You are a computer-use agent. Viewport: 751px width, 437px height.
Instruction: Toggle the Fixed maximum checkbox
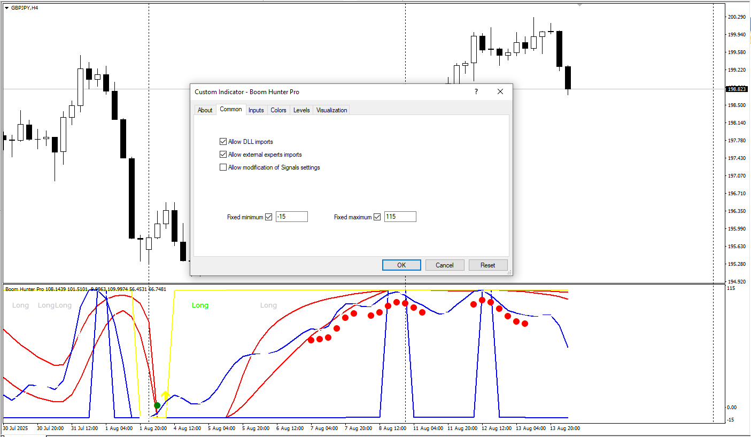click(377, 217)
